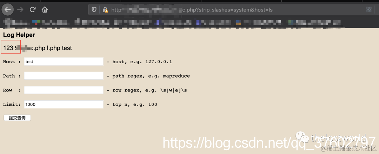Click the forward navigation arrow
The width and height of the screenshot is (379, 154).
[x=20, y=10]
